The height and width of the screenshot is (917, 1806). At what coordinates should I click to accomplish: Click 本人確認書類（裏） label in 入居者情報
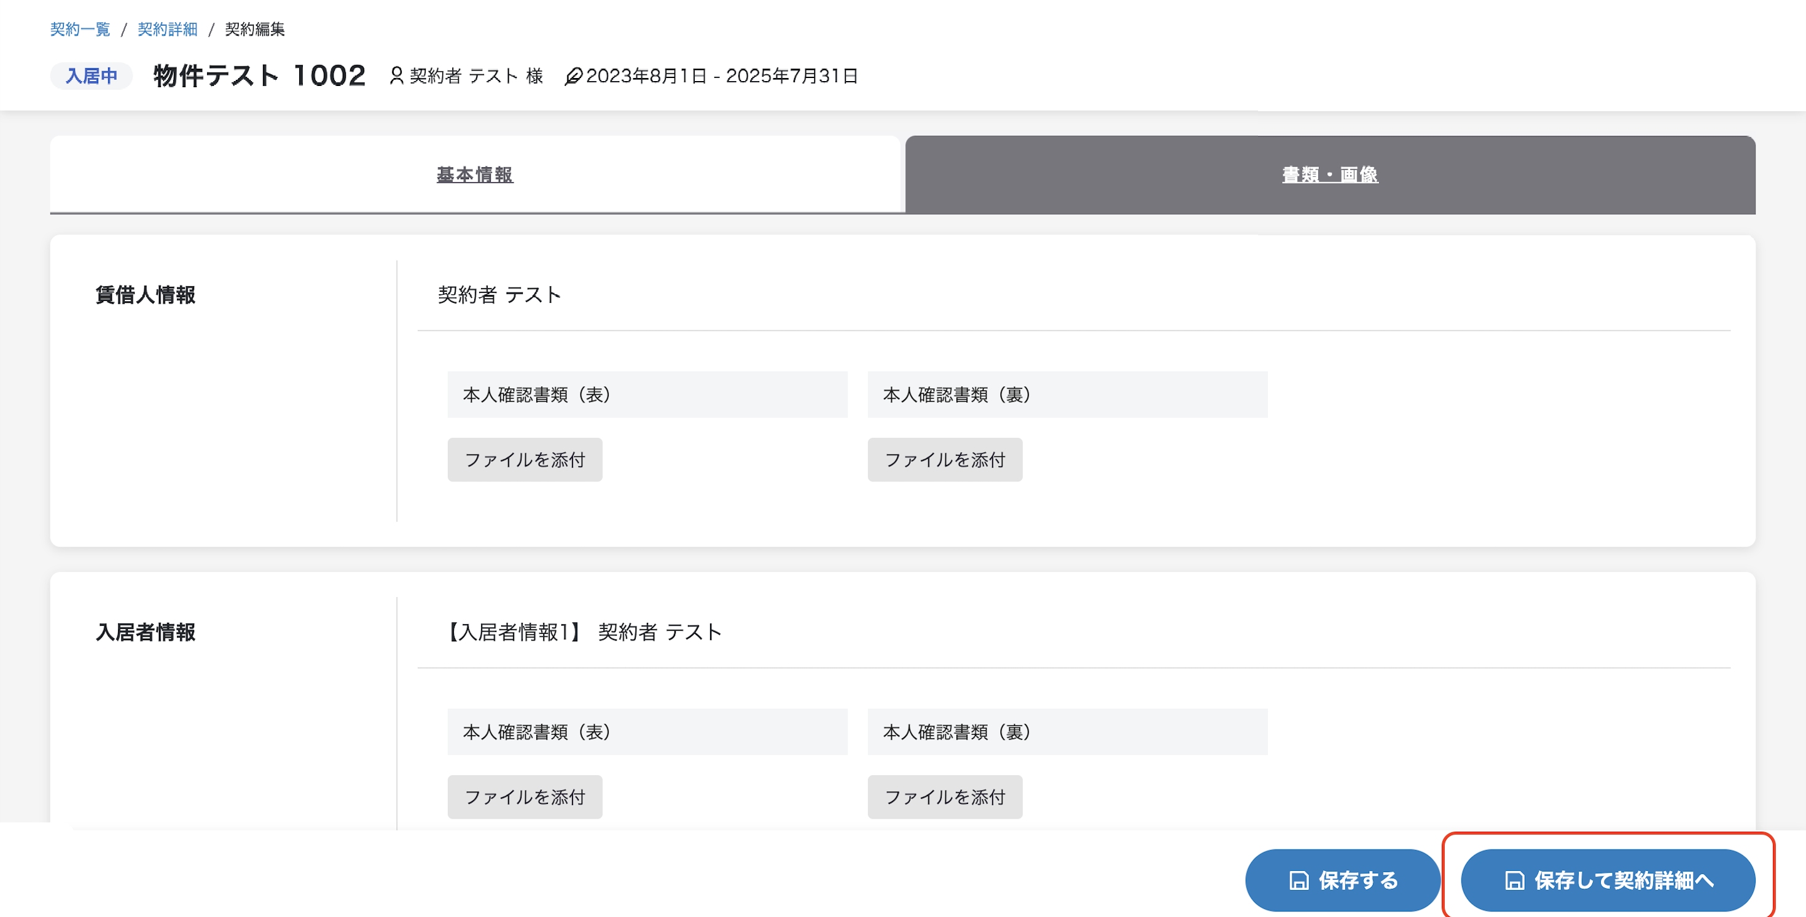pyautogui.click(x=1067, y=732)
